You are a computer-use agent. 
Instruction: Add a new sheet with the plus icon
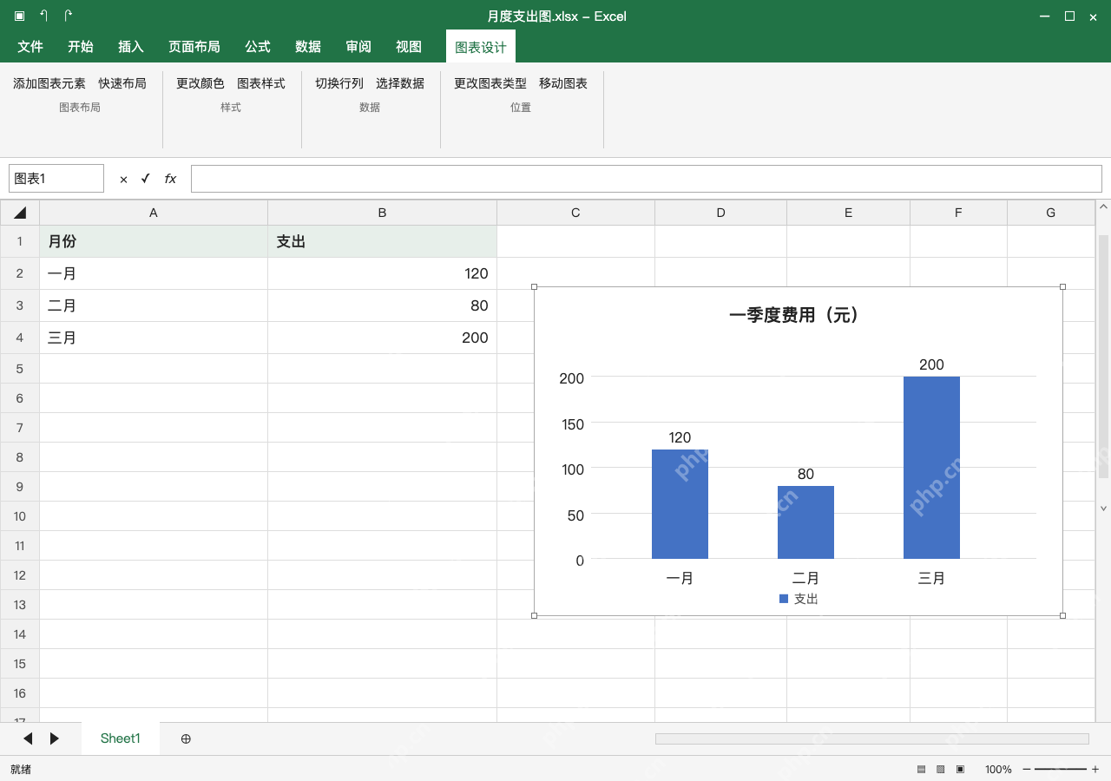[x=186, y=738]
